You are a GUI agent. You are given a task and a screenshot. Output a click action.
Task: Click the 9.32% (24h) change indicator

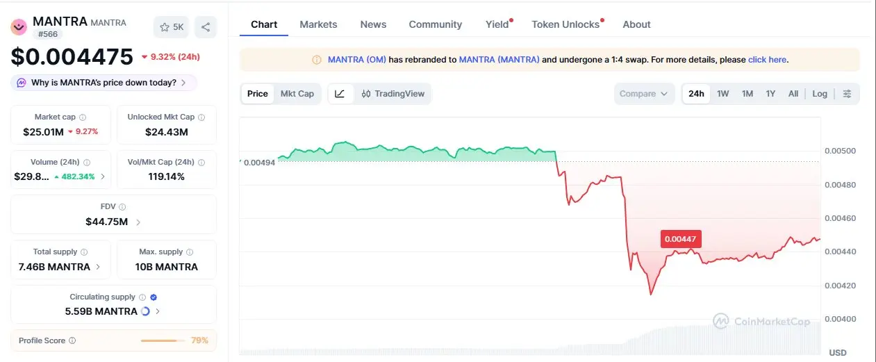point(172,56)
